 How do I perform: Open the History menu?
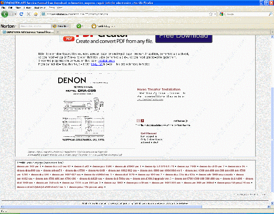pyautogui.click(x=27, y=8)
